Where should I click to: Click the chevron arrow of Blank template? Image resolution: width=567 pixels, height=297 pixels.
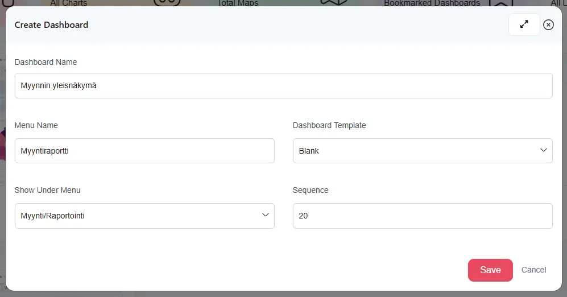pos(543,150)
